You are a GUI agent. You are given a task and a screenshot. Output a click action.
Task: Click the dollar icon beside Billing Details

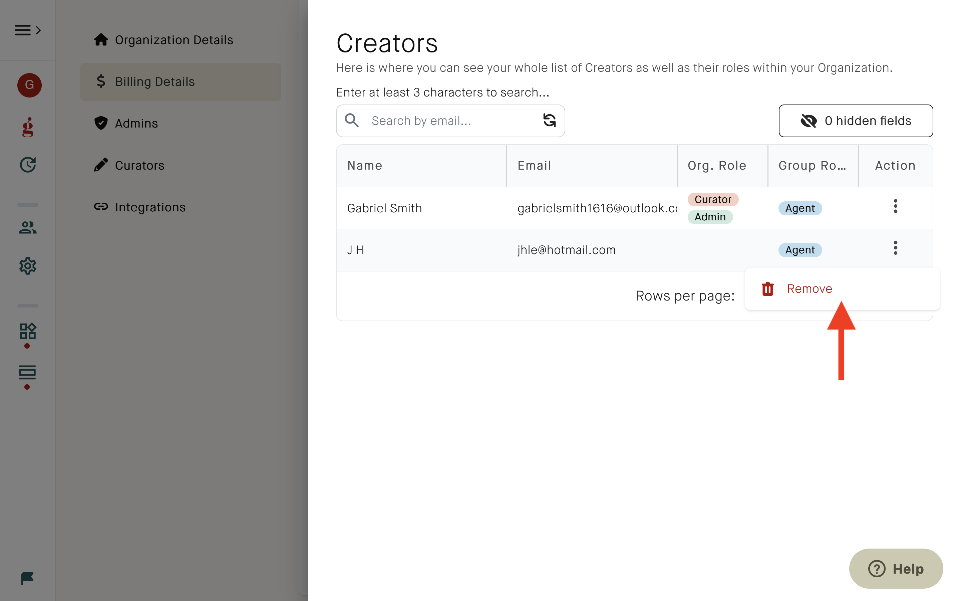tap(101, 81)
